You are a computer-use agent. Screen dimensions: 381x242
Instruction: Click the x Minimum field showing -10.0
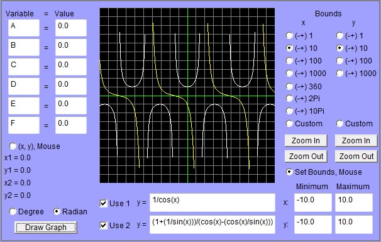click(x=313, y=202)
